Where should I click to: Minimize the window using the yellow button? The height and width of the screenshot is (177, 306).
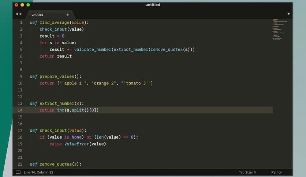tap(22, 5)
